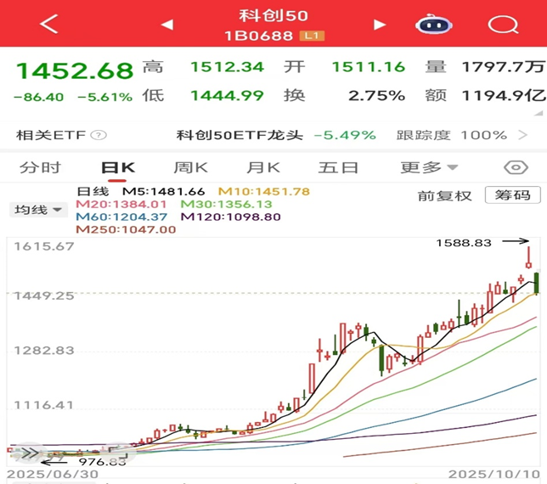Tap the index code 1B0688
547x484 pixels.
pos(258,36)
